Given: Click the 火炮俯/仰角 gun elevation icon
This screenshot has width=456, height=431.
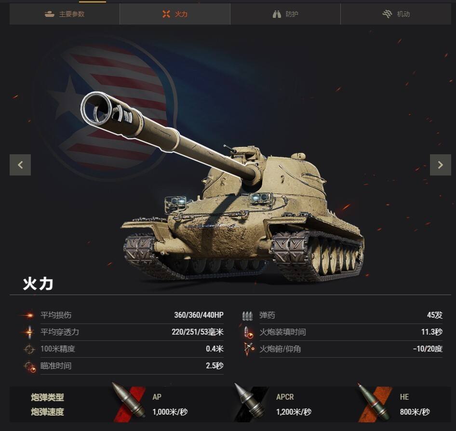Looking at the screenshot, I should coord(249,349).
